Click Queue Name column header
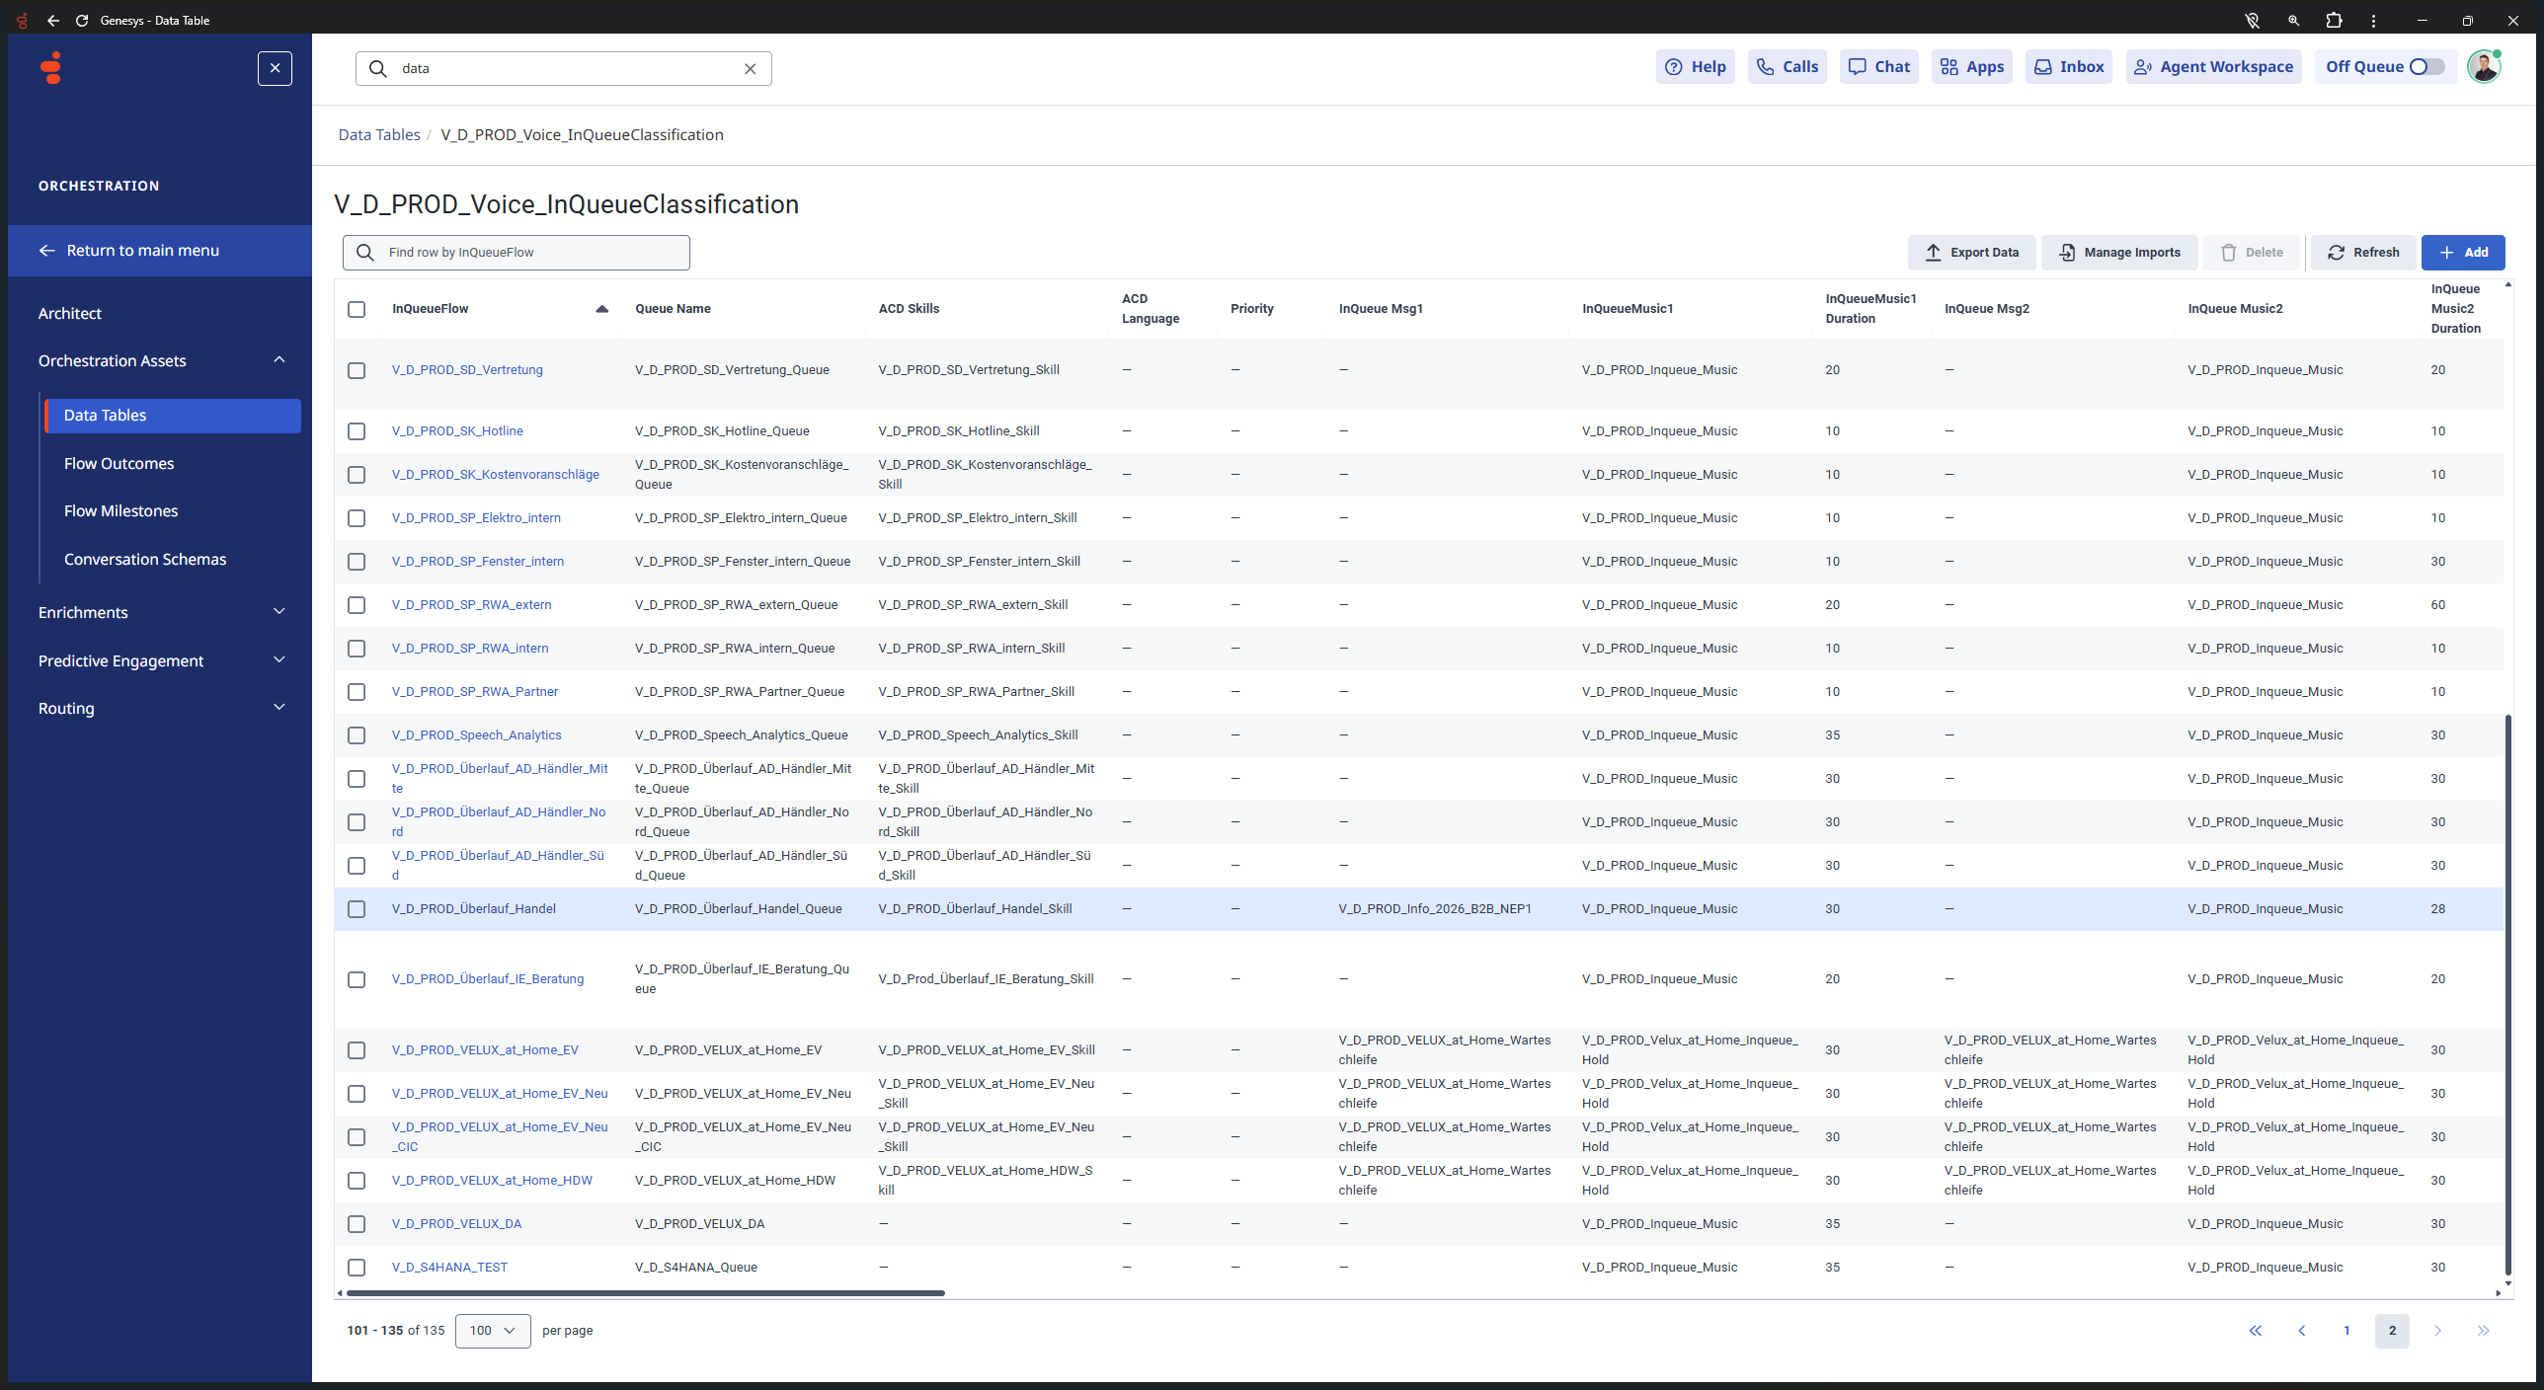 click(x=673, y=309)
